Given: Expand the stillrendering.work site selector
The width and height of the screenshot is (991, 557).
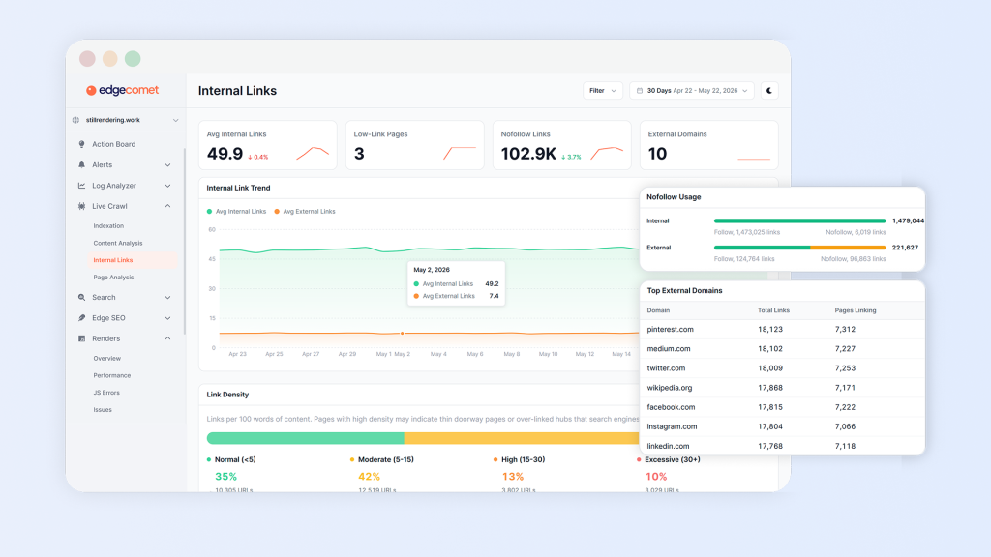Looking at the screenshot, I should (x=125, y=120).
